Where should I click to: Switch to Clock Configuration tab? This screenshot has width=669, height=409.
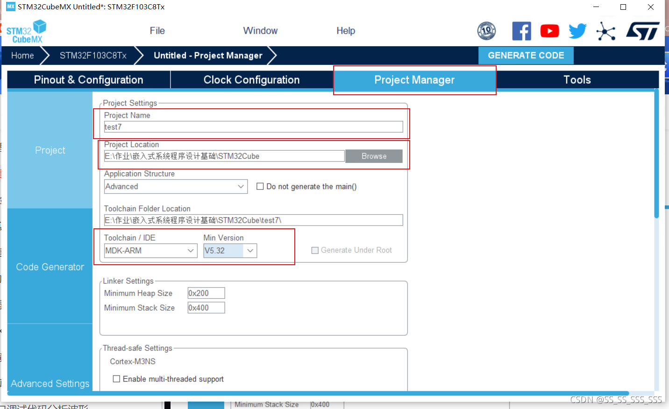tap(251, 80)
